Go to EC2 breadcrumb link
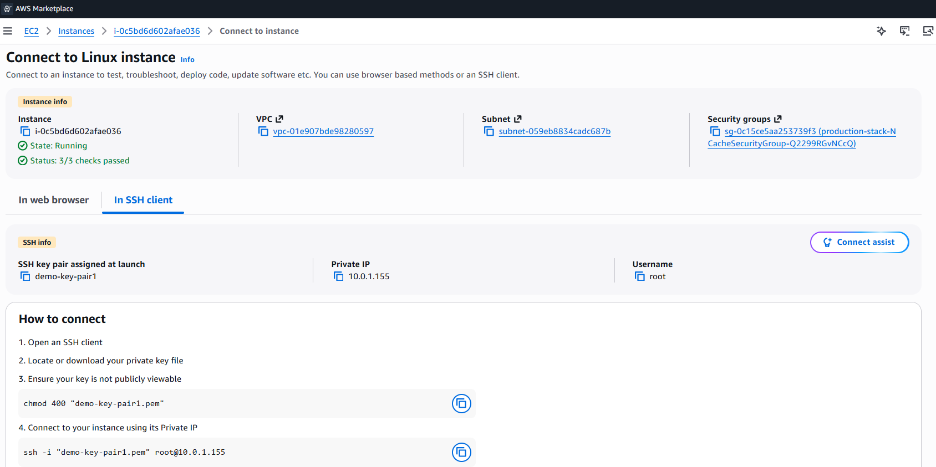Screen dimensions: 936x467 point(32,31)
